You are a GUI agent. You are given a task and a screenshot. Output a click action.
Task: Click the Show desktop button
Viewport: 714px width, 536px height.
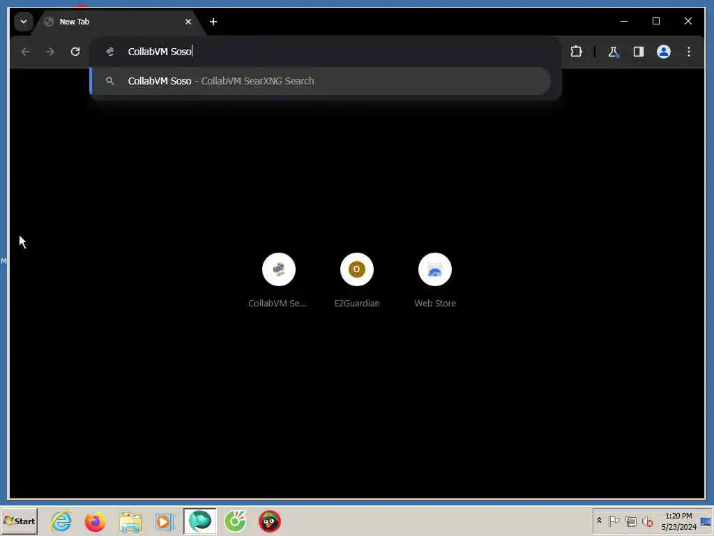(x=707, y=521)
